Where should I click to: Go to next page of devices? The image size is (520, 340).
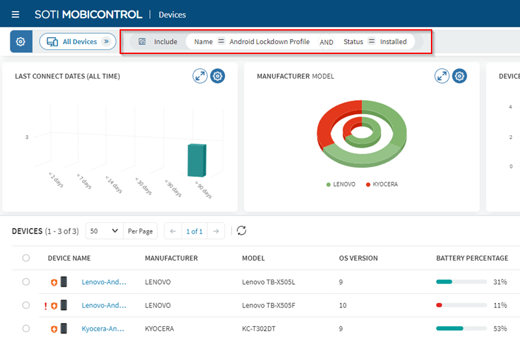(x=217, y=231)
